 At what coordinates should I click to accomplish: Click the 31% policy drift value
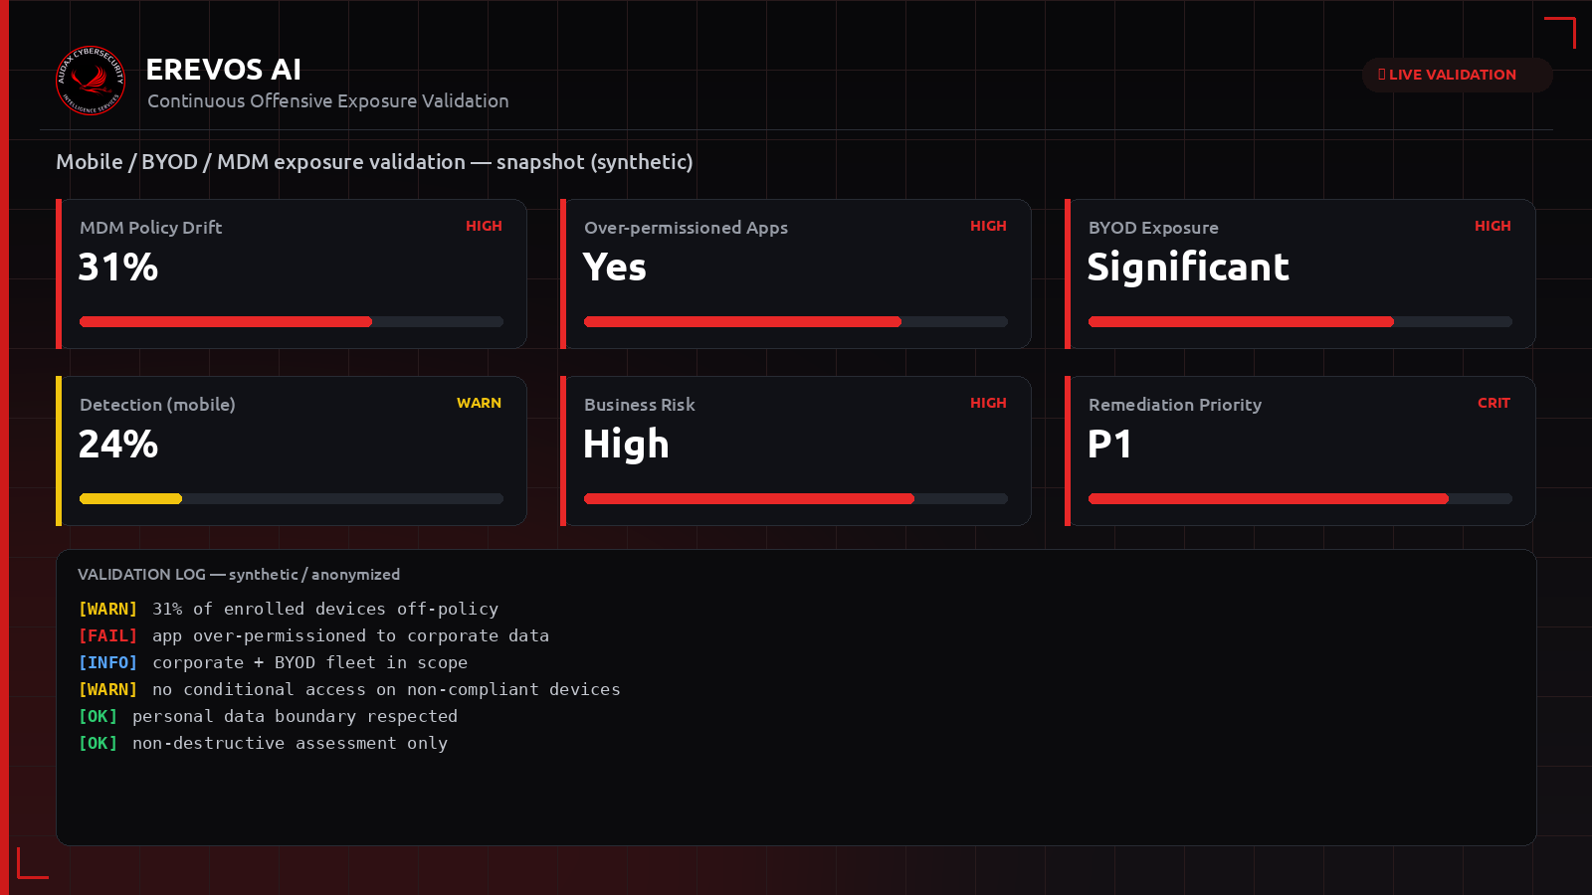[118, 268]
